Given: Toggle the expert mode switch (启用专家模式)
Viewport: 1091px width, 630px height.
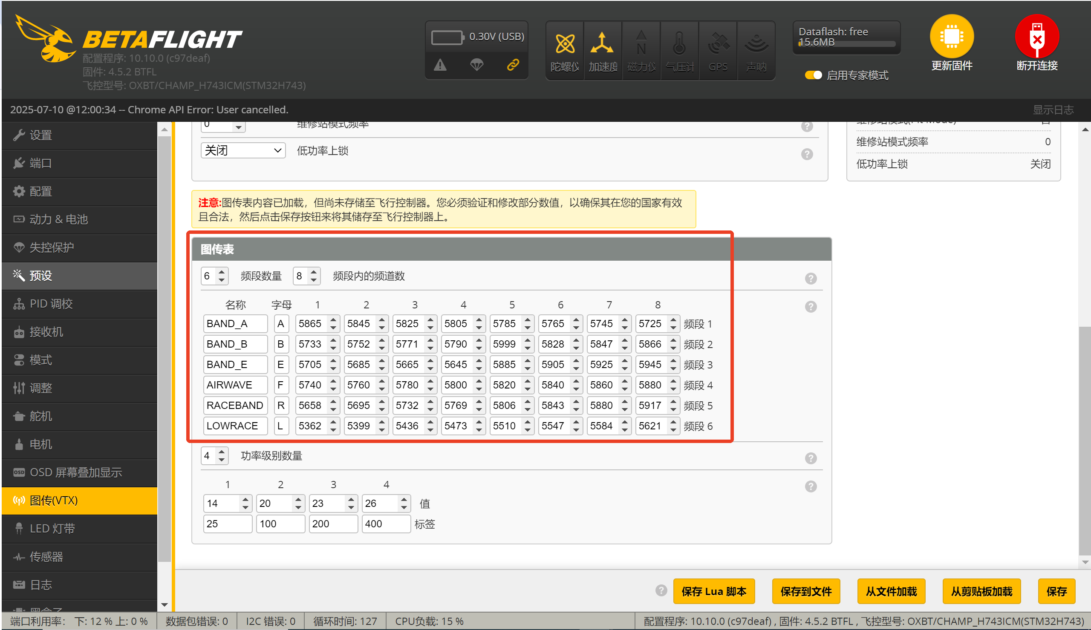Looking at the screenshot, I should (x=813, y=75).
